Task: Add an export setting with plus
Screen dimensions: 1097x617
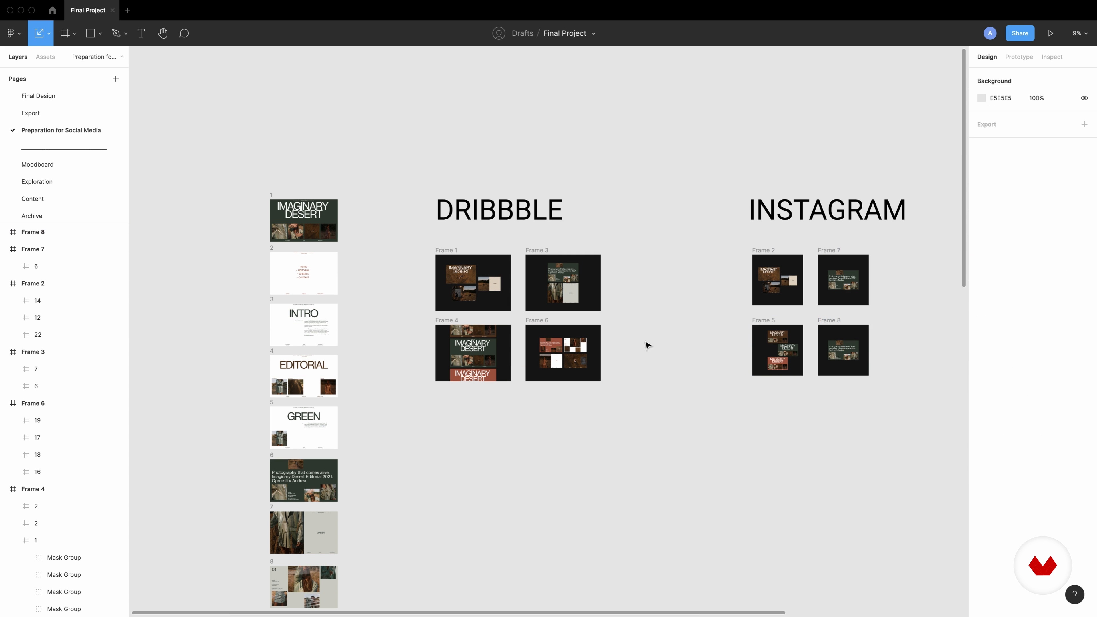Action: click(x=1084, y=124)
